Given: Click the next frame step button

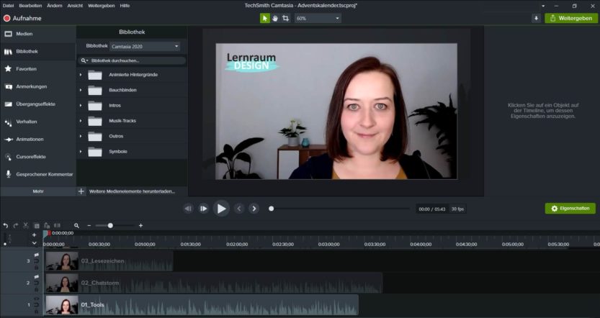Looking at the screenshot, I should point(204,209).
